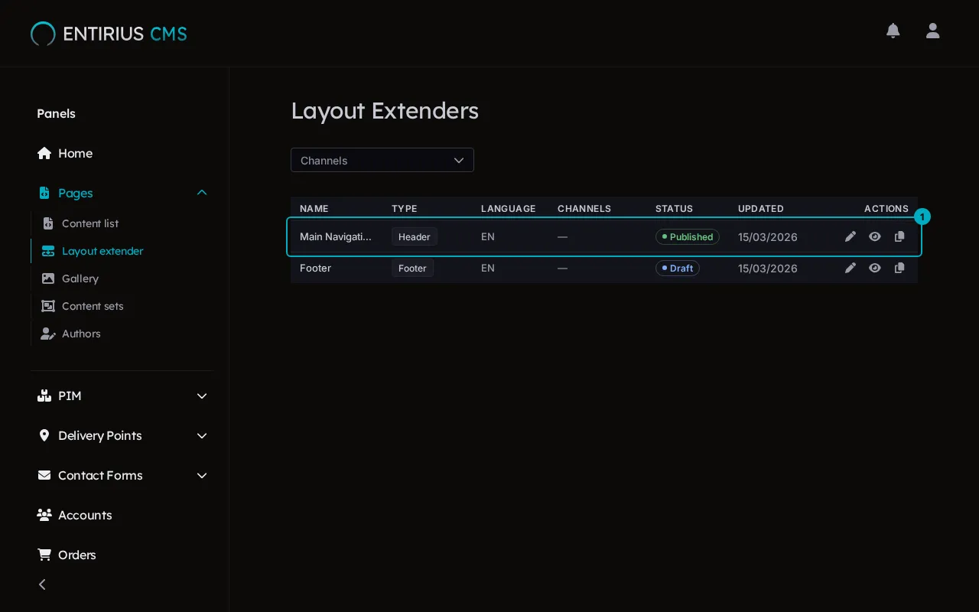Viewport: 979px width, 612px height.
Task: Expand the Contact Forms chevron
Action: point(202,475)
